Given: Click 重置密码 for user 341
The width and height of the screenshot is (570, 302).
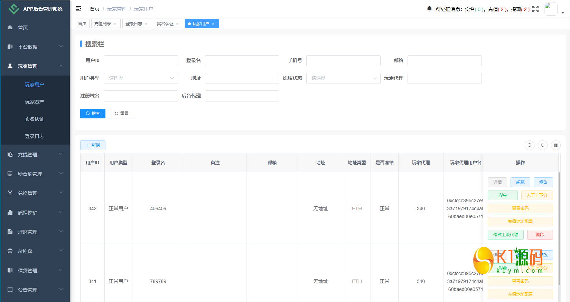Looking at the screenshot, I should click(x=520, y=281).
